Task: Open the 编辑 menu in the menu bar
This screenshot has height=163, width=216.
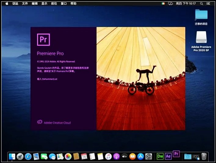Action: [x=35, y=3]
